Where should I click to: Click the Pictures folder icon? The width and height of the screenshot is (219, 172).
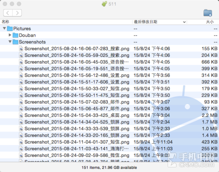10,28
